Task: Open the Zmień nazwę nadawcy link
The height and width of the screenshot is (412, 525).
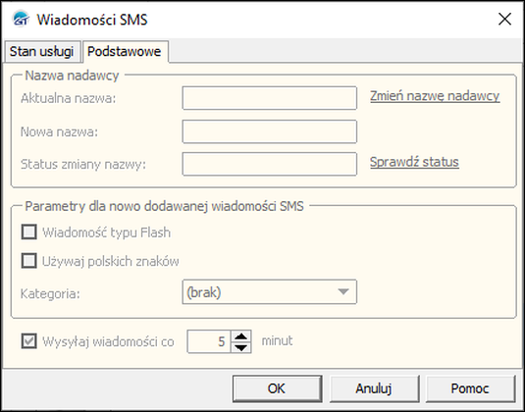Action: [x=435, y=96]
